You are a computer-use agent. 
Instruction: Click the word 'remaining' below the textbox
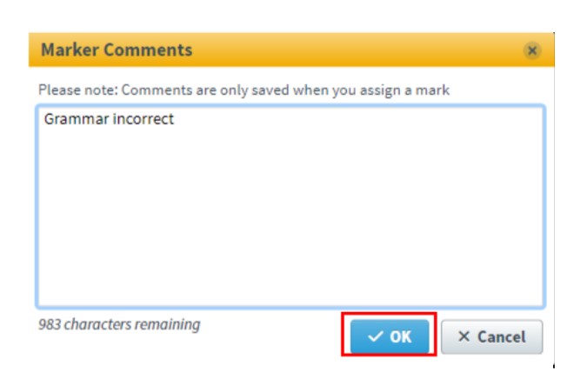(169, 324)
